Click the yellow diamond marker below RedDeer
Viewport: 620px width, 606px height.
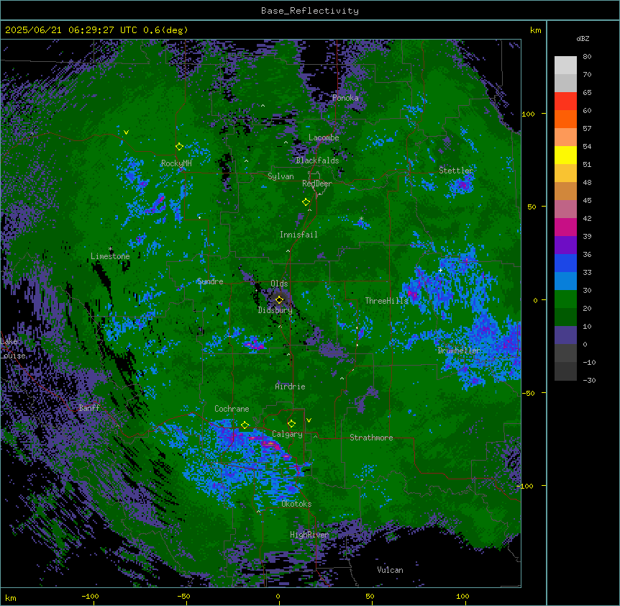pos(306,202)
